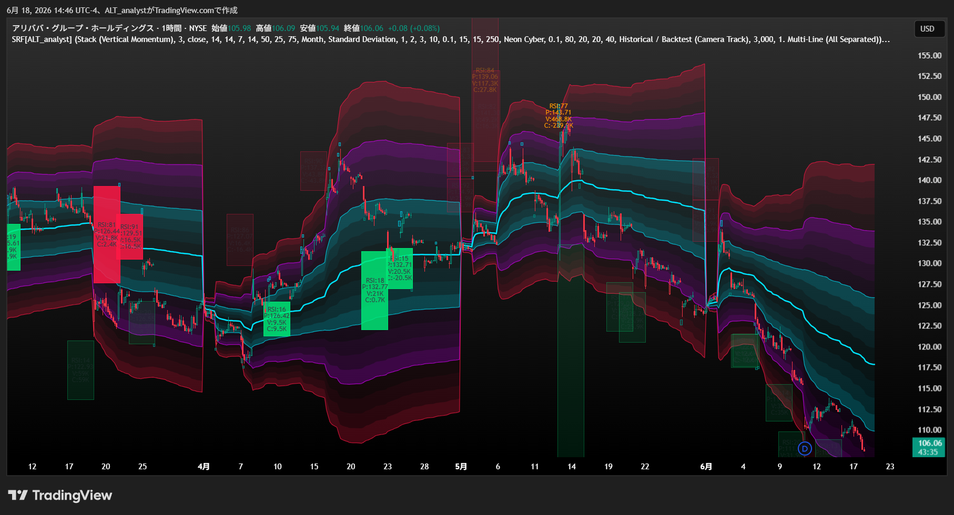The height and width of the screenshot is (515, 954).
Task: Click the ALT_analyst creation date header text
Action: (122, 11)
